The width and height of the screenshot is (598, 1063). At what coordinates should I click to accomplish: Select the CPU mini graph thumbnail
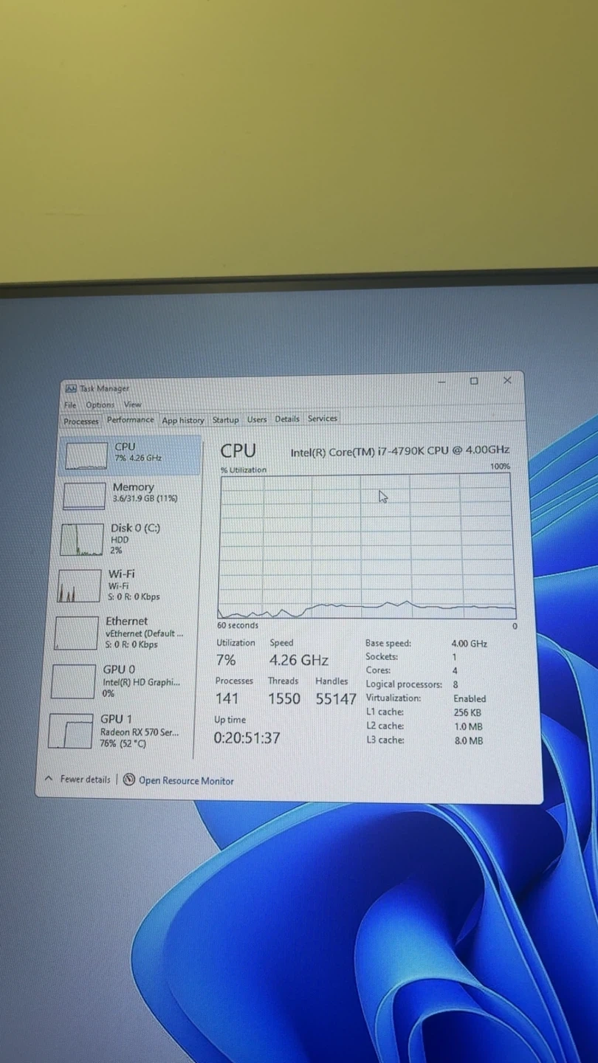(x=86, y=455)
